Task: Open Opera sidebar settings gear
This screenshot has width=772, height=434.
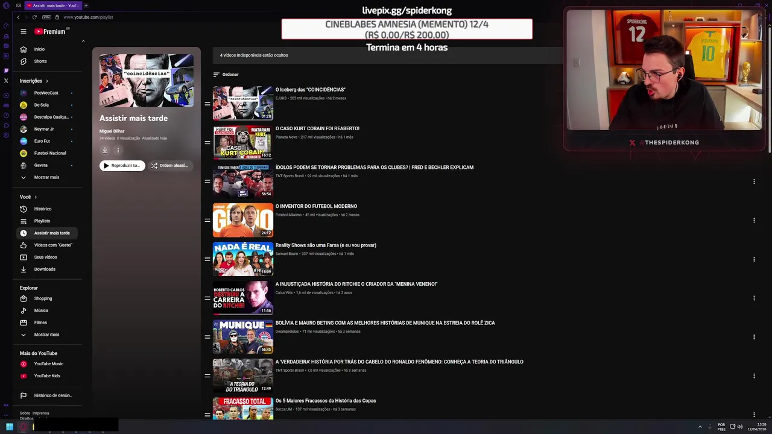Action: [6, 135]
